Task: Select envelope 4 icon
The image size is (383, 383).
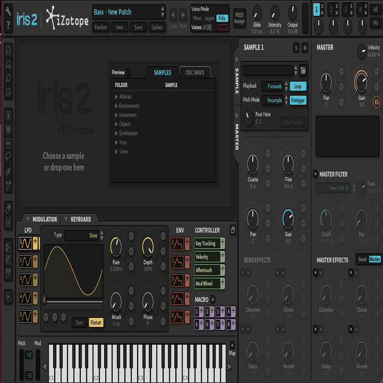Action: click(177, 298)
